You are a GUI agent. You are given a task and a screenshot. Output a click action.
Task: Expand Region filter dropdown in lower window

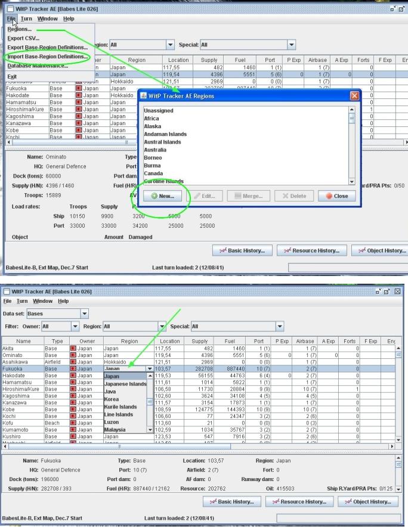click(162, 326)
